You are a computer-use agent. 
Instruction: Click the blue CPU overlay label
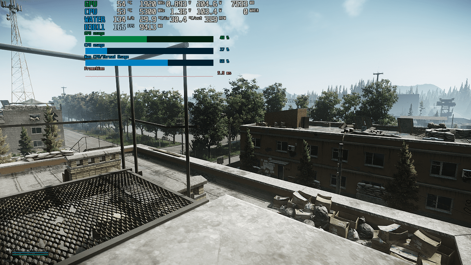[x=91, y=12]
